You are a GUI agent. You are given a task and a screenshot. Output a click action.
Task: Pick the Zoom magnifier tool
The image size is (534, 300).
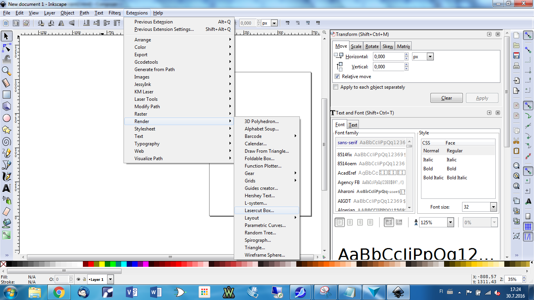pos(6,71)
